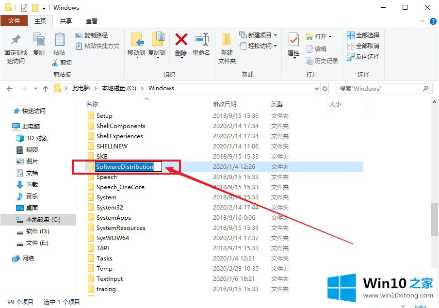Select Music (音乐) in the navigation pane
Viewport: 439px width, 308px height.
pyautogui.click(x=27, y=196)
